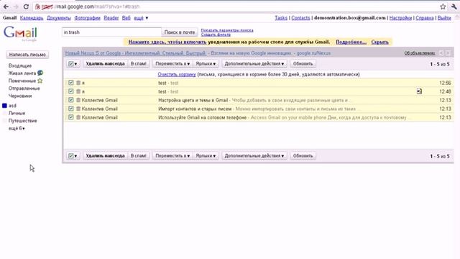Go back with the browser back arrow
This screenshot has width=460, height=259.
6,6
